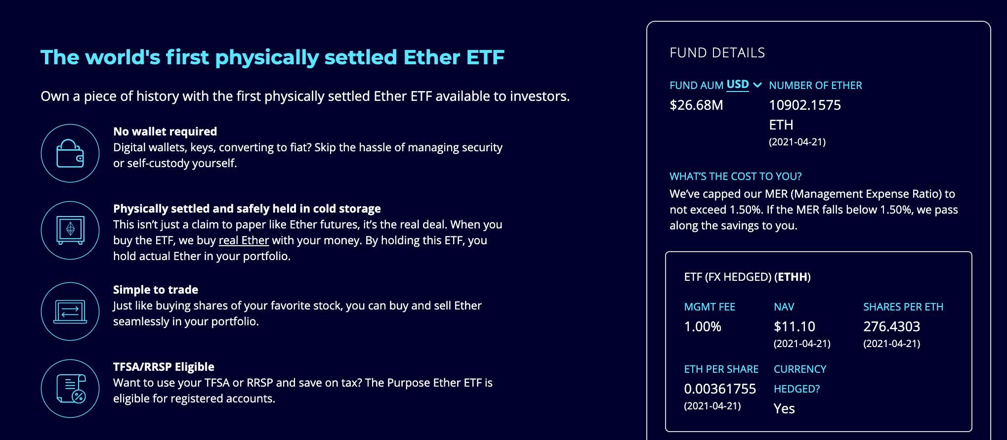The image size is (1007, 440).
Task: Click the USD currency selector chevron
Action: tap(756, 85)
